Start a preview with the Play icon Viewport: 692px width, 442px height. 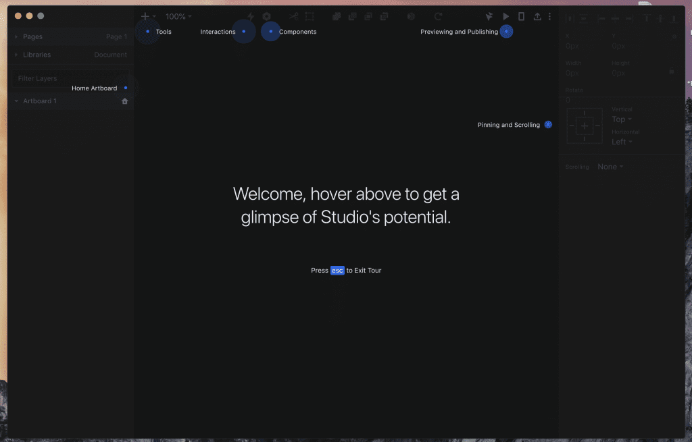point(506,16)
